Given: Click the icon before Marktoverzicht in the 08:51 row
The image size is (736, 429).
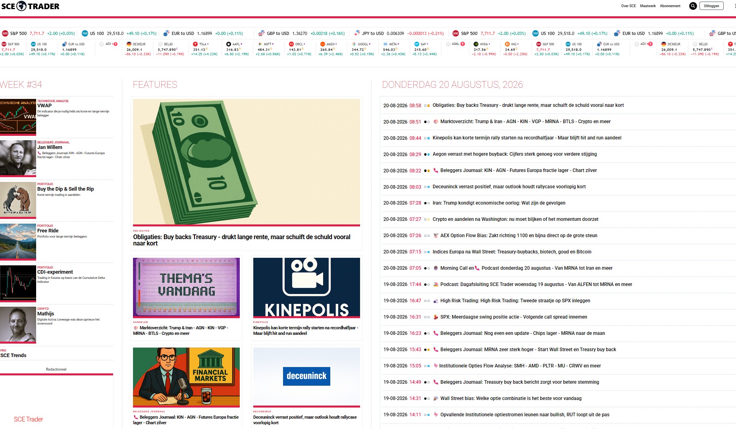Looking at the screenshot, I should click(x=435, y=122).
